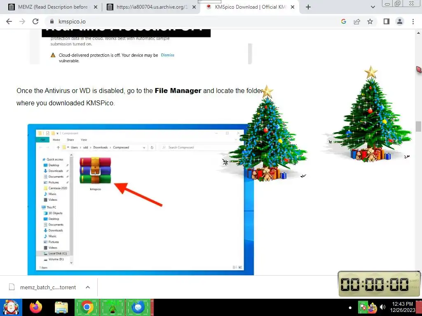Click the kmspico.io address bar

coord(194,21)
